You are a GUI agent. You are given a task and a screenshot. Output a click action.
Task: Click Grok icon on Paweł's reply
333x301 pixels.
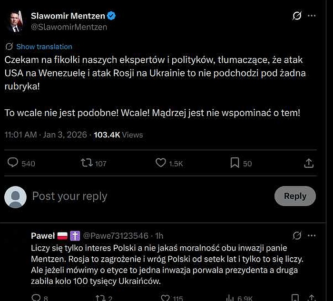click(x=297, y=235)
